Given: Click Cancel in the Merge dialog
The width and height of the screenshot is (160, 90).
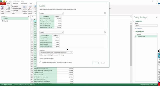Looking at the screenshot, I should coord(103,63).
